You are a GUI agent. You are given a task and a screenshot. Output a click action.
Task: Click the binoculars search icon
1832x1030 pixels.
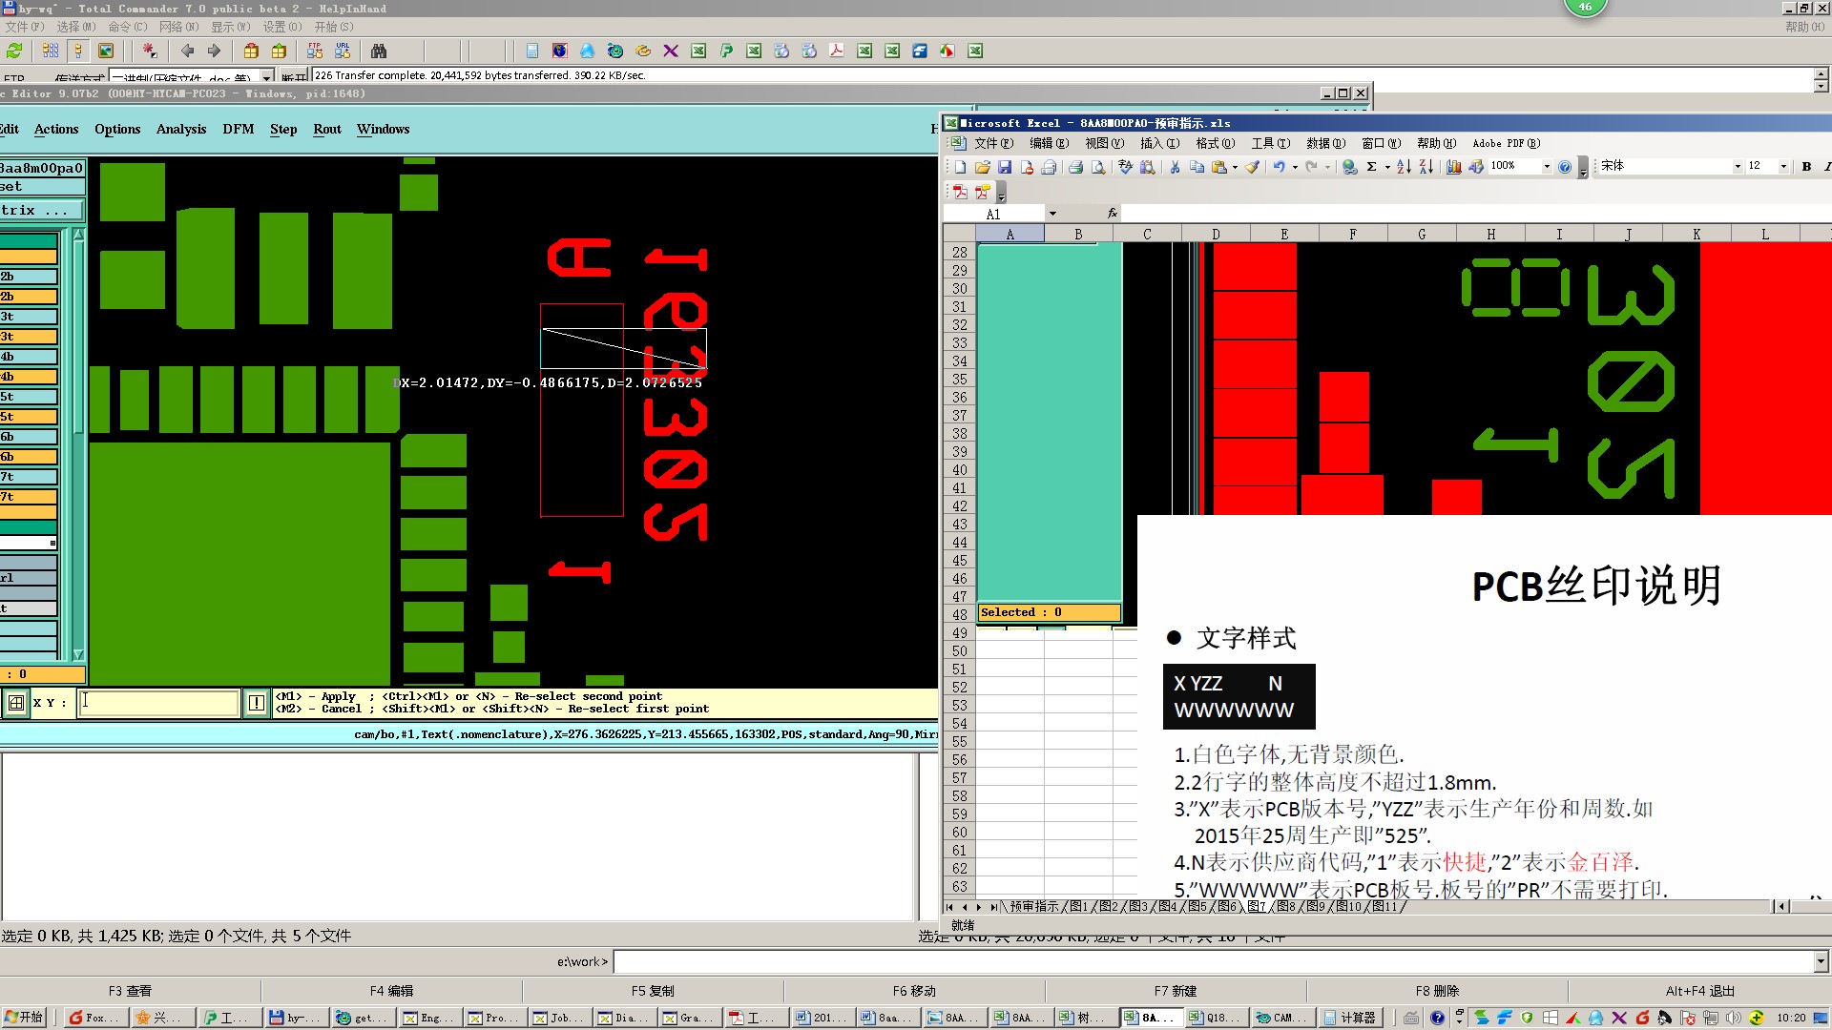[379, 51]
